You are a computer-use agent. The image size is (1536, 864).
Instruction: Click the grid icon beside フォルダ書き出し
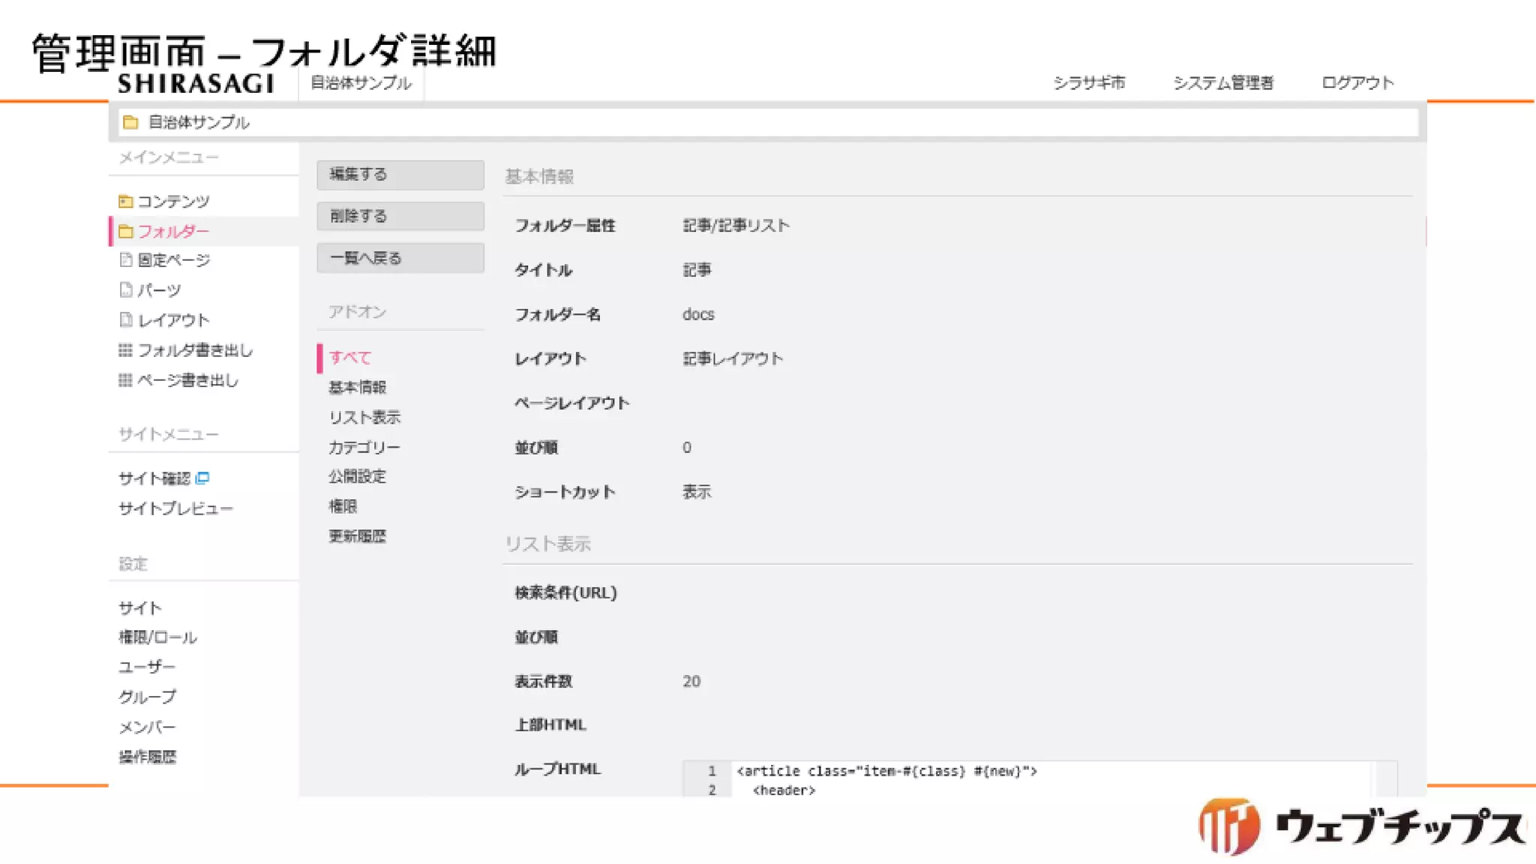click(125, 349)
